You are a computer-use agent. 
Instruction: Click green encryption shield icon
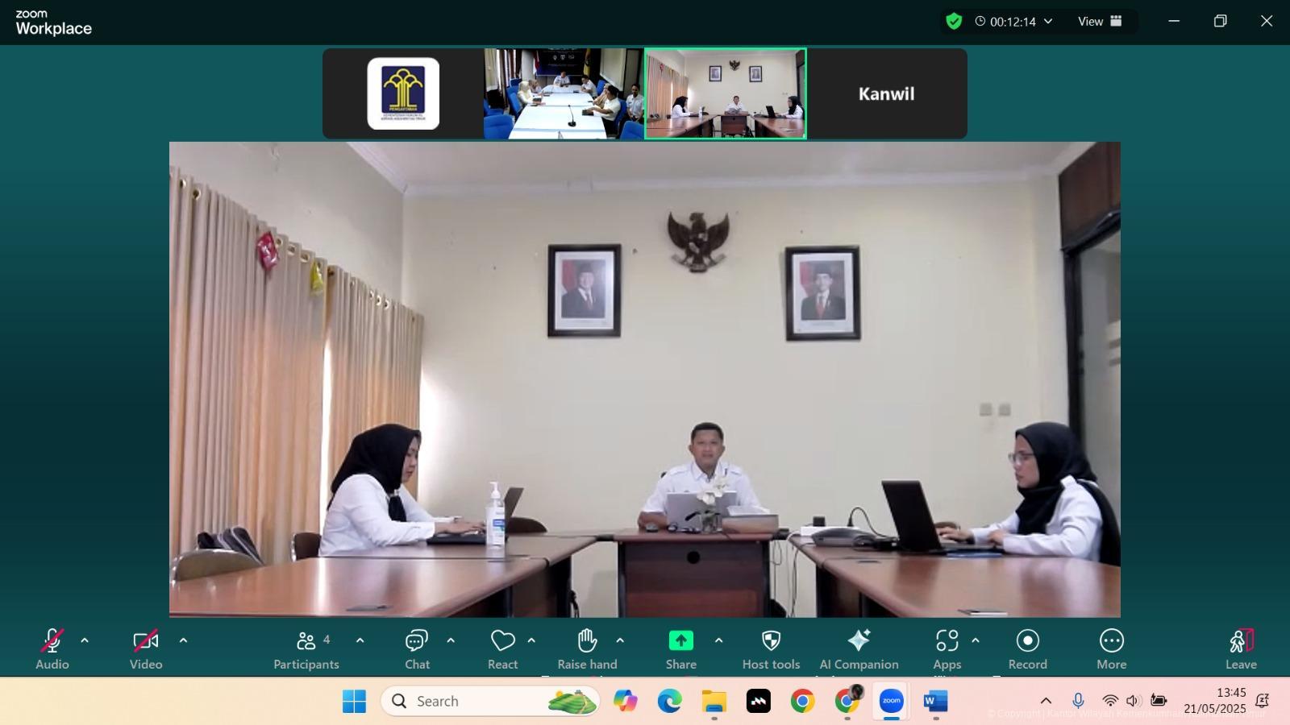(954, 22)
